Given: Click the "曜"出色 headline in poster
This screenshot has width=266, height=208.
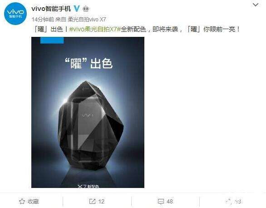Looking at the screenshot, I should 89,63.
